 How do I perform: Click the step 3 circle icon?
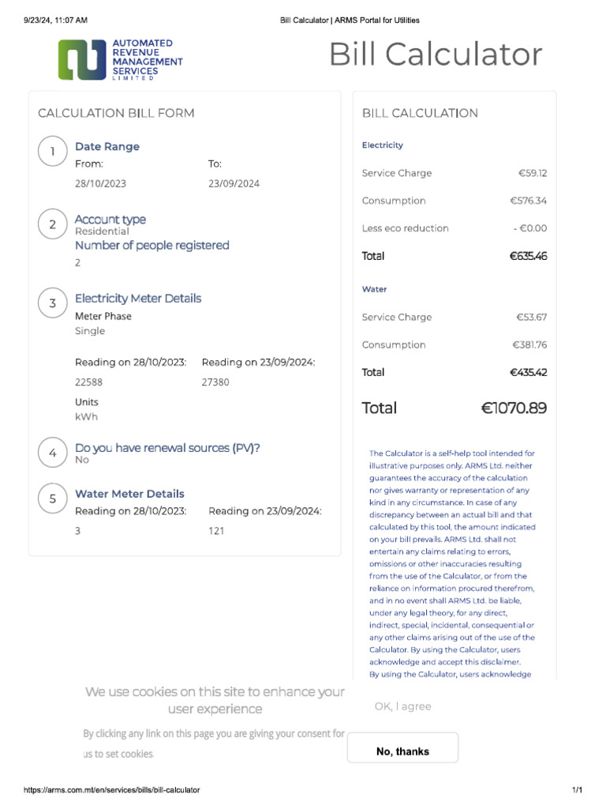point(52,303)
